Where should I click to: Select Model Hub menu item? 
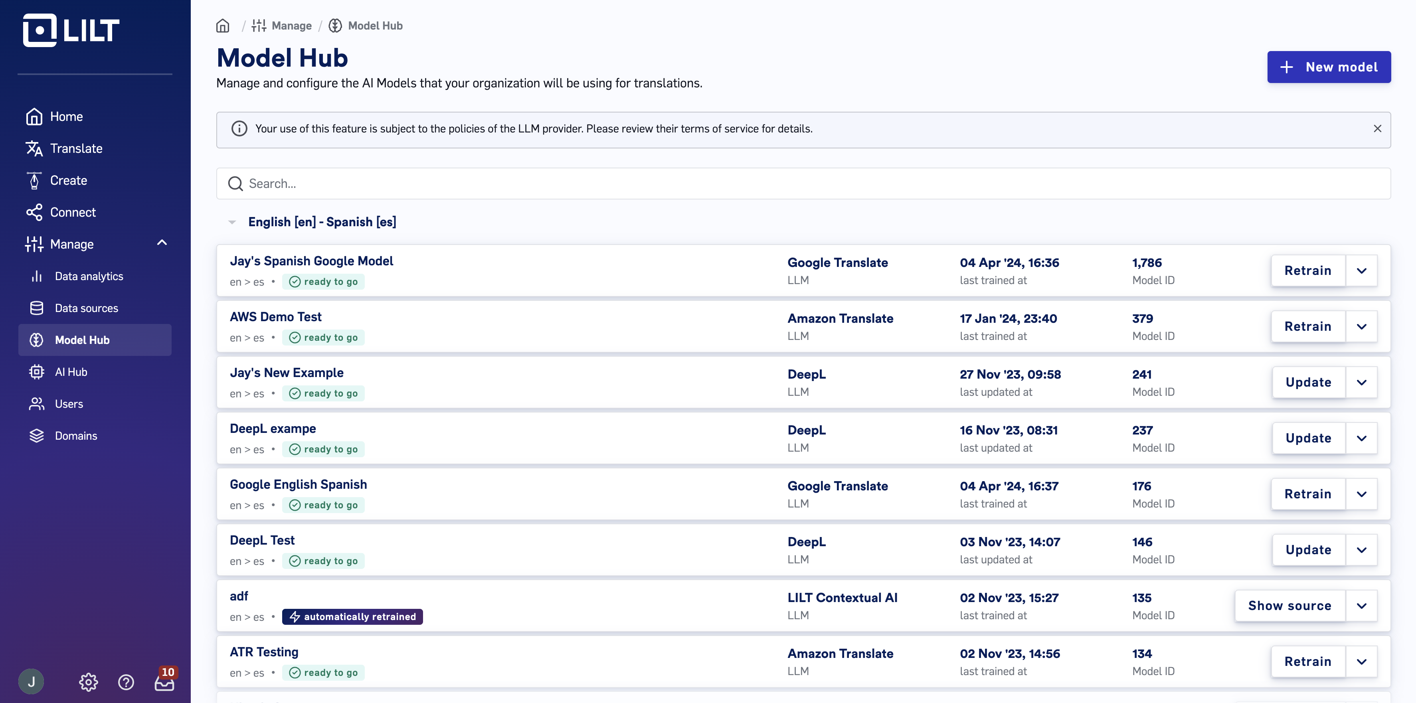pos(95,340)
